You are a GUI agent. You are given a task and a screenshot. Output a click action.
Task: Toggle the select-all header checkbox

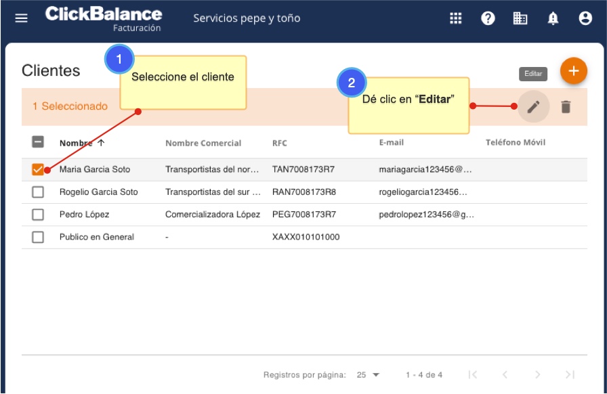(38, 142)
